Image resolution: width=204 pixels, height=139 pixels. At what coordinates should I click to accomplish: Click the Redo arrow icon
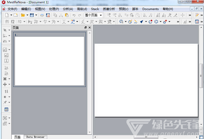(80, 15)
